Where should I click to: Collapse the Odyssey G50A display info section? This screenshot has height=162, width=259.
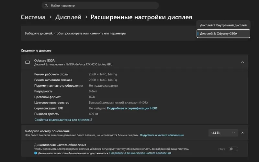pyautogui.click(x=242, y=62)
